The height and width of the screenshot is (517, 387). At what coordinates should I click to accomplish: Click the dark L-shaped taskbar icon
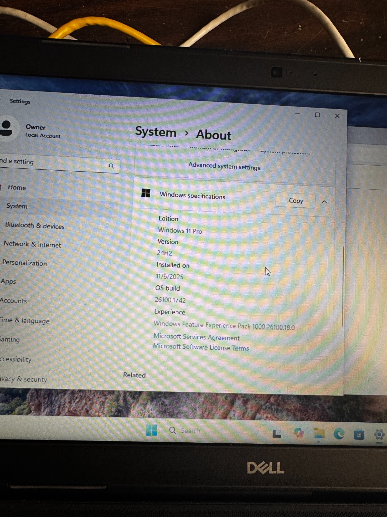(277, 434)
